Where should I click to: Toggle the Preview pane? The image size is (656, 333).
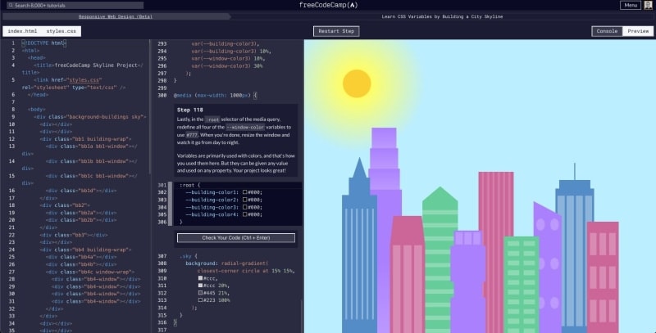click(636, 31)
